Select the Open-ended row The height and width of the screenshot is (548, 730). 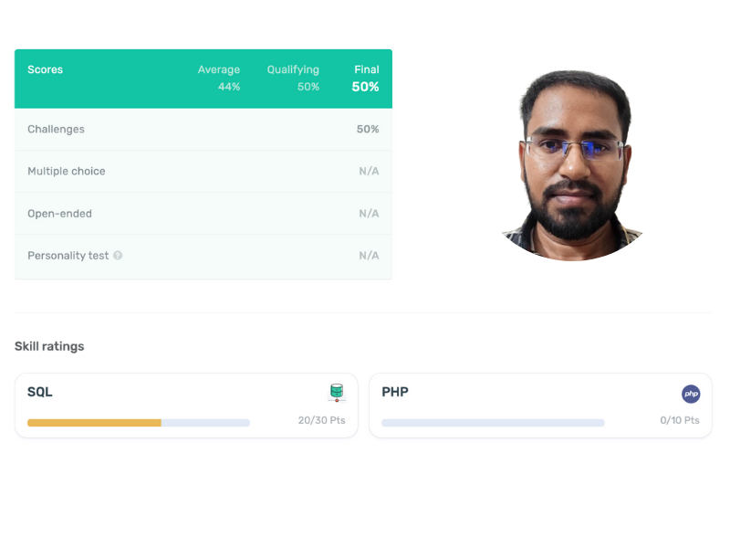203,214
